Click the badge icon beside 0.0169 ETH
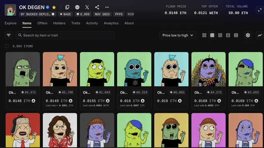 click(x=256, y=101)
